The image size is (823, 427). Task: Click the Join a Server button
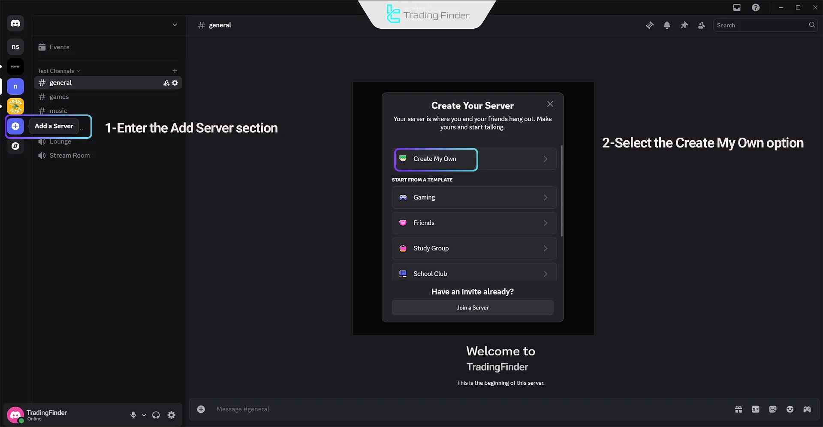coord(473,308)
